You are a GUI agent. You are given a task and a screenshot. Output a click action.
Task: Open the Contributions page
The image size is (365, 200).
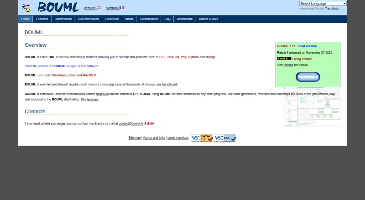click(x=149, y=19)
